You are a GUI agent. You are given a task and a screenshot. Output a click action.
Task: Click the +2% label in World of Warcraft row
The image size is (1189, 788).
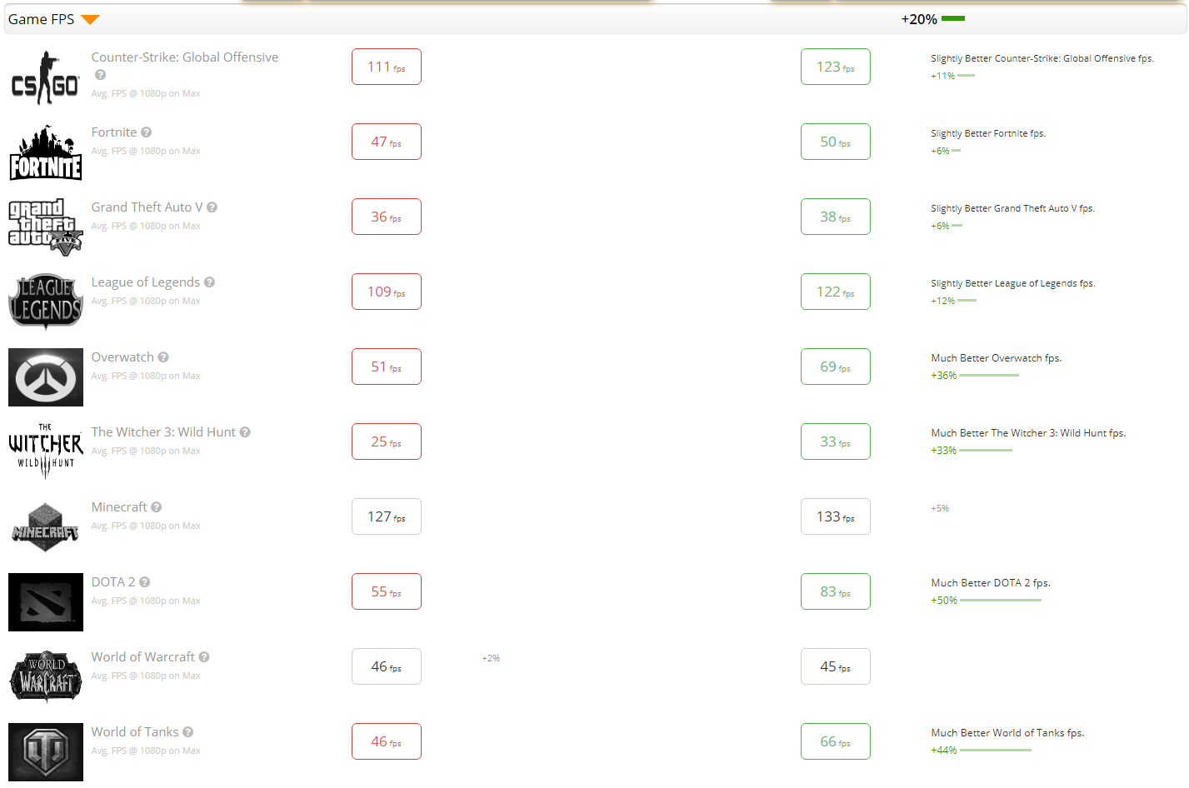[x=491, y=658]
